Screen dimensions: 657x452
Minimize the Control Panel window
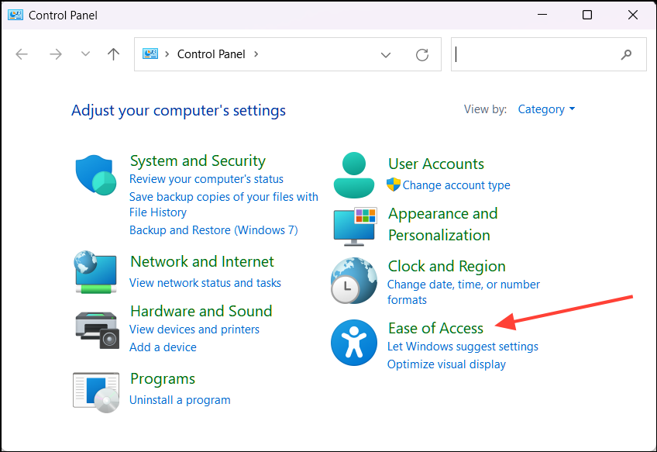tap(542, 15)
